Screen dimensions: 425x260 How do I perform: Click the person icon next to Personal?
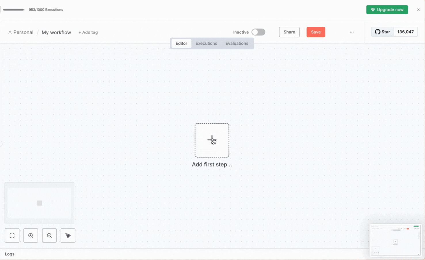10,32
